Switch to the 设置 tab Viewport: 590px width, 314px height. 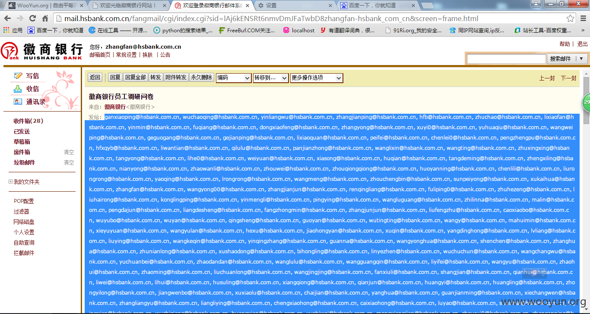[294, 6]
